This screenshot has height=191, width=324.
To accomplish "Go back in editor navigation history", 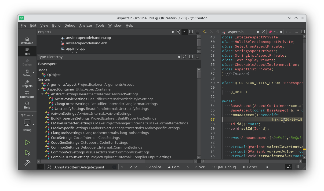I will 205,32.
